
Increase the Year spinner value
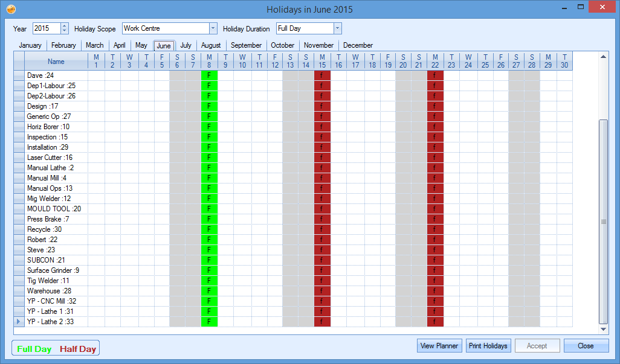point(65,26)
